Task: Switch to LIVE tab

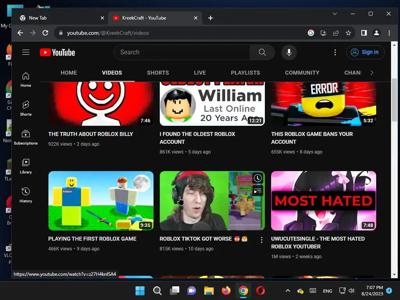Action: click(x=200, y=73)
